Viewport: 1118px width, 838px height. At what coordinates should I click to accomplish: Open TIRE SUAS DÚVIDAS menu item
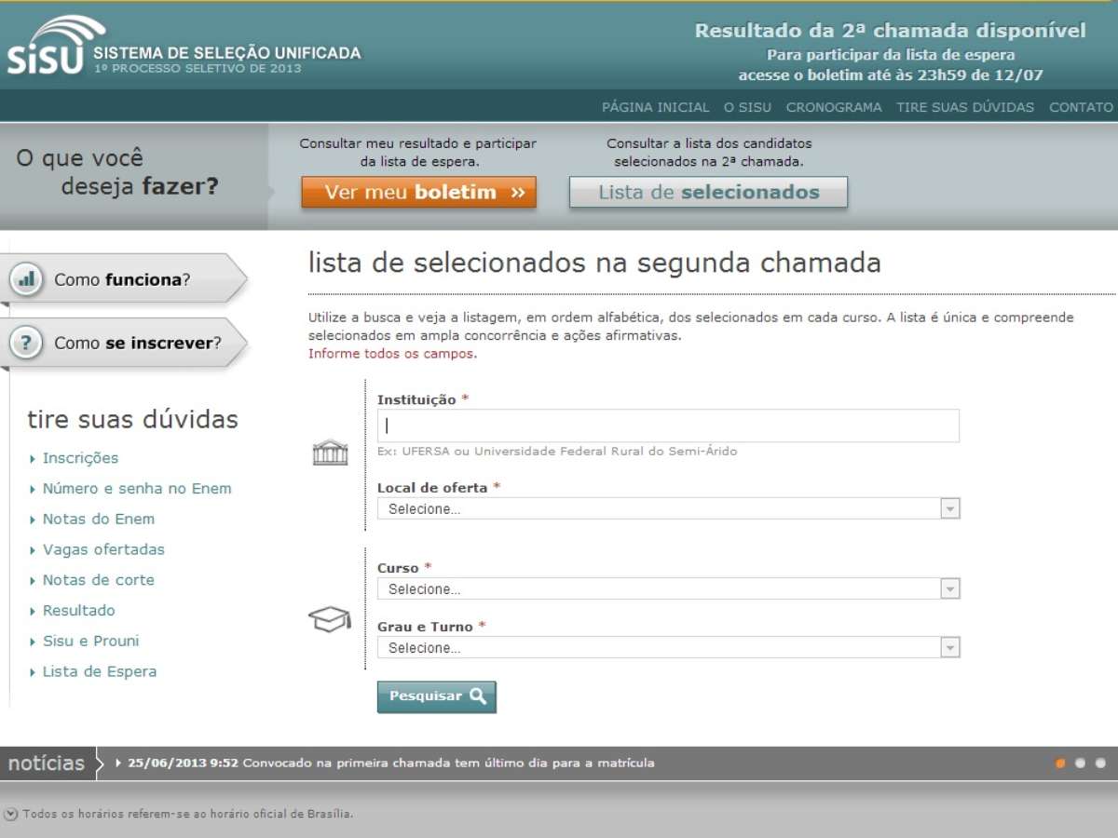(x=964, y=107)
